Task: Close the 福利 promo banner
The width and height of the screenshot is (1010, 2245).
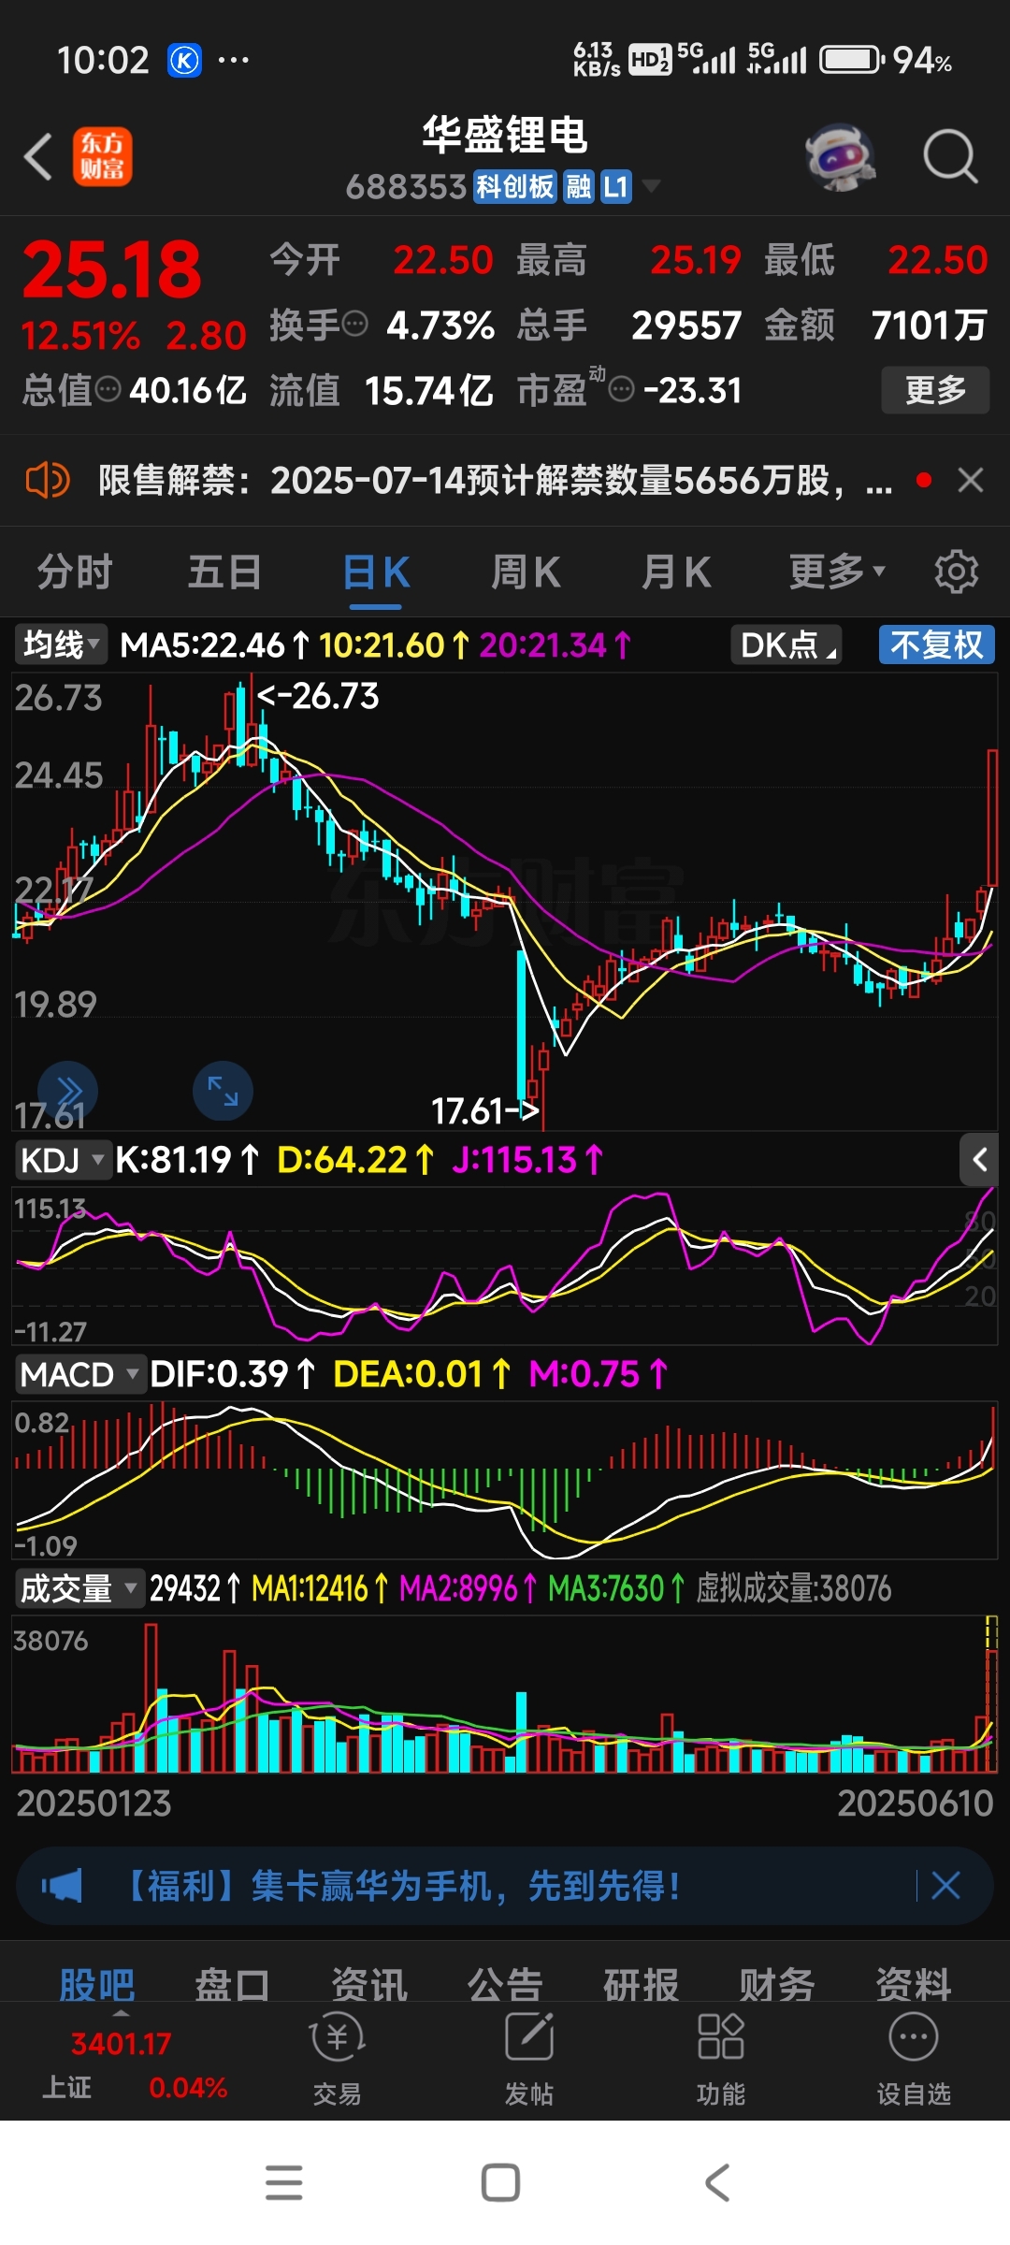Action: click(945, 1886)
